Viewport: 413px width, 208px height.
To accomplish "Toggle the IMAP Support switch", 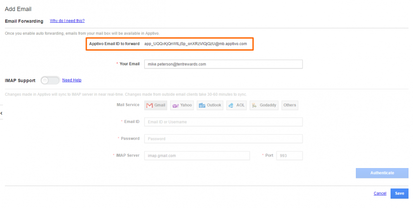I will [50, 80].
